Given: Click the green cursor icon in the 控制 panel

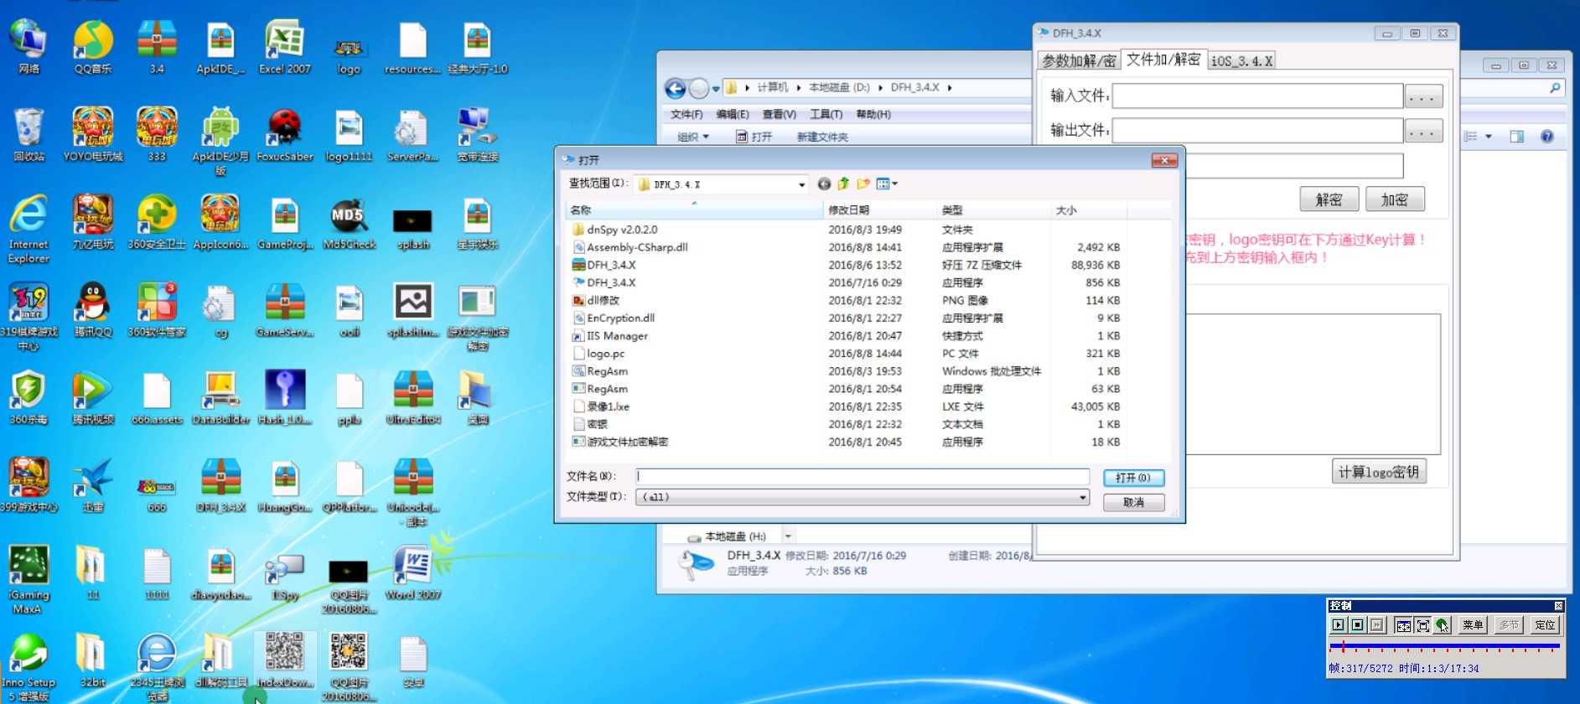Looking at the screenshot, I should (1442, 625).
